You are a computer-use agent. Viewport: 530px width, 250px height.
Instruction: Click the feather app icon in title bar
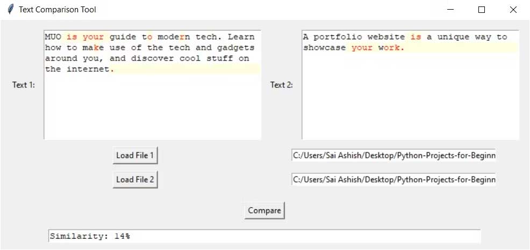(x=10, y=10)
